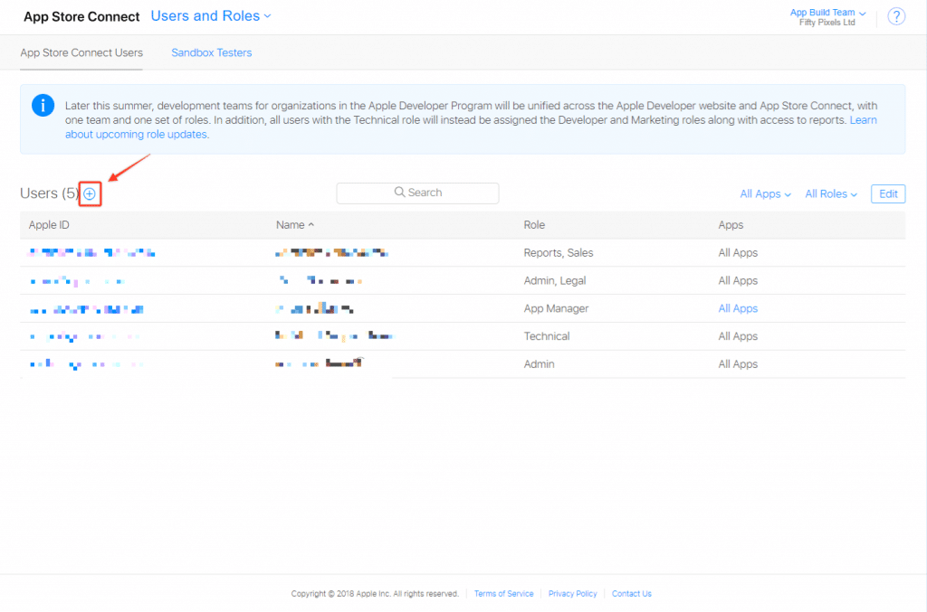The height and width of the screenshot is (612, 927).
Task: Click the Apple ID column header
Action: (49, 225)
